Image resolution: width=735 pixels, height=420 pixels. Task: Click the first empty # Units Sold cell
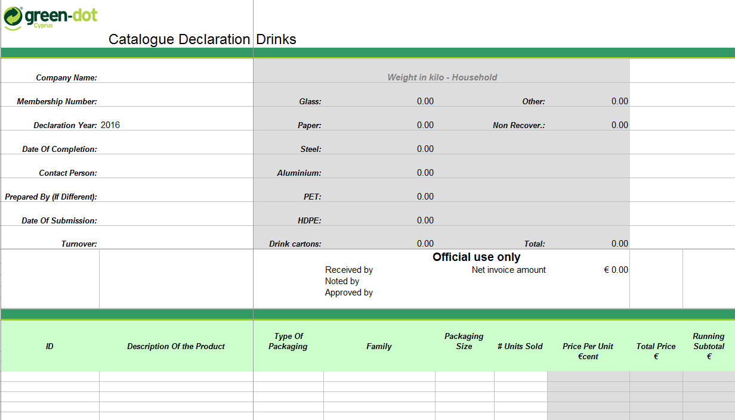click(521, 377)
